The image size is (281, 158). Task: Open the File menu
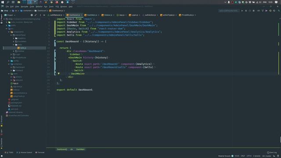pos(7,7)
